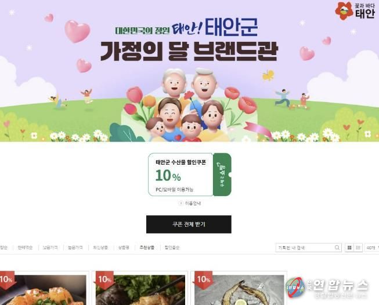Open the 40개 items-per-page dropdown
Screen dimensions: 379x305
(x=372, y=248)
